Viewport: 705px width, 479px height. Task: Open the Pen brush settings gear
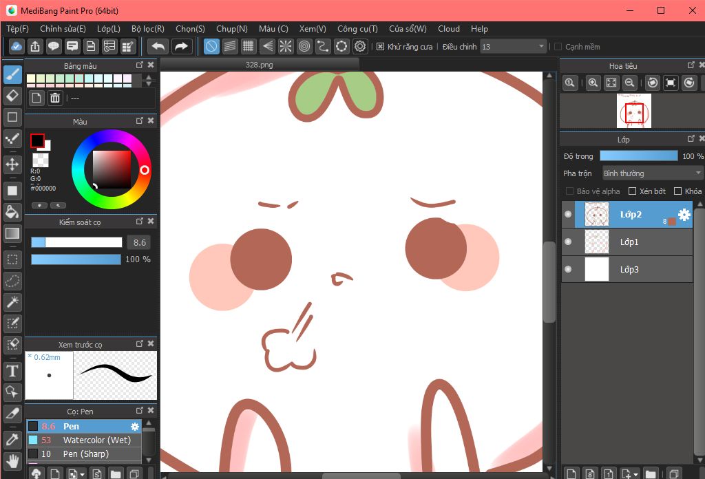pyautogui.click(x=134, y=427)
